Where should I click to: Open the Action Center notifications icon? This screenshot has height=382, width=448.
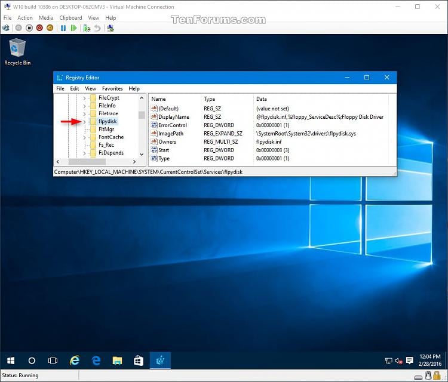tap(409, 361)
